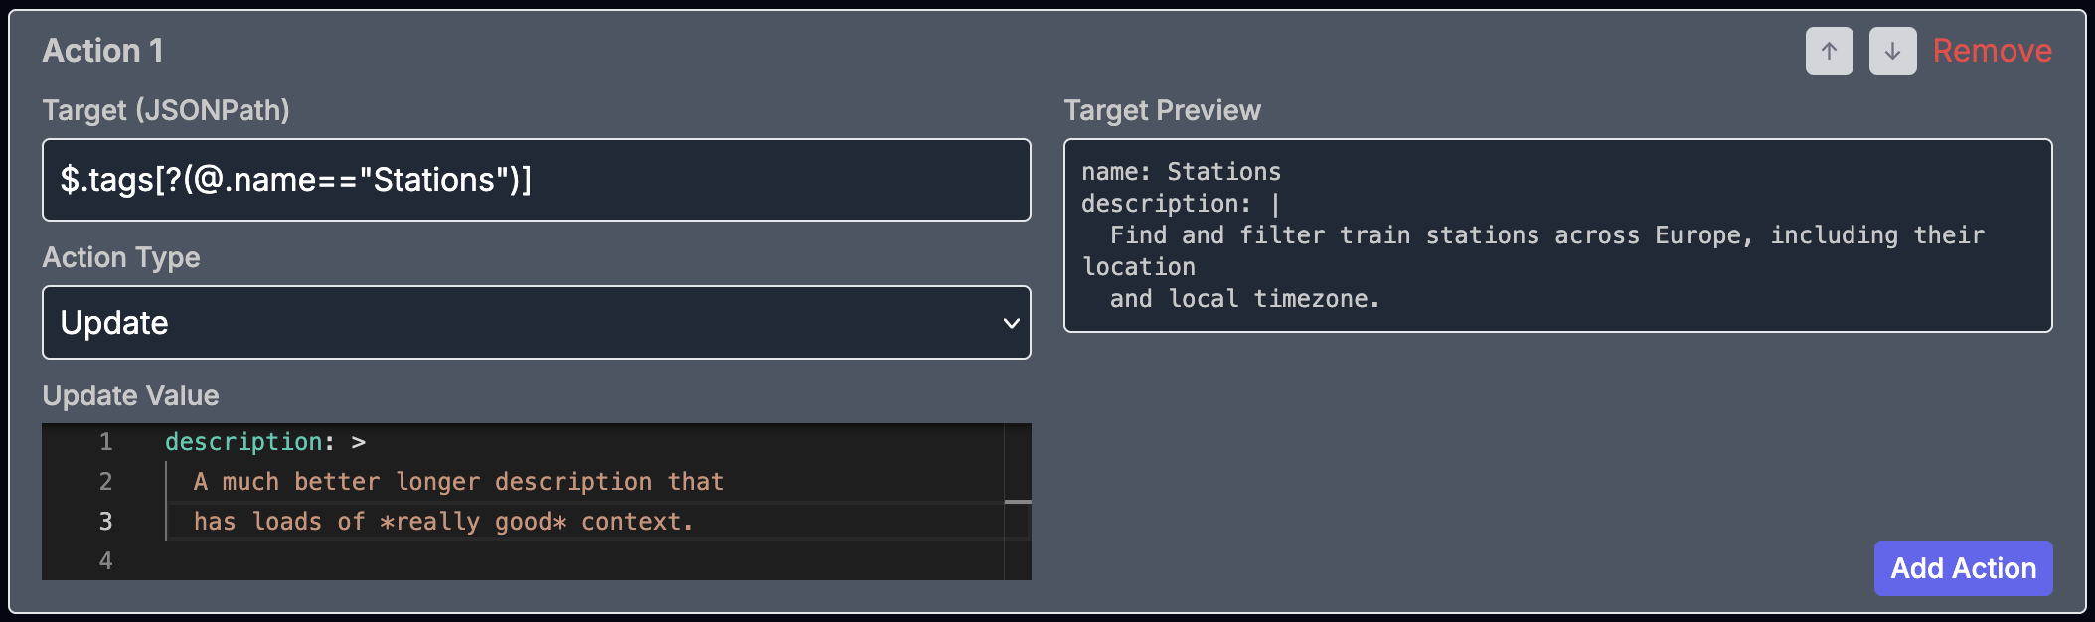Click the Add Action button
The height and width of the screenshot is (622, 2095).
pyautogui.click(x=1963, y=568)
